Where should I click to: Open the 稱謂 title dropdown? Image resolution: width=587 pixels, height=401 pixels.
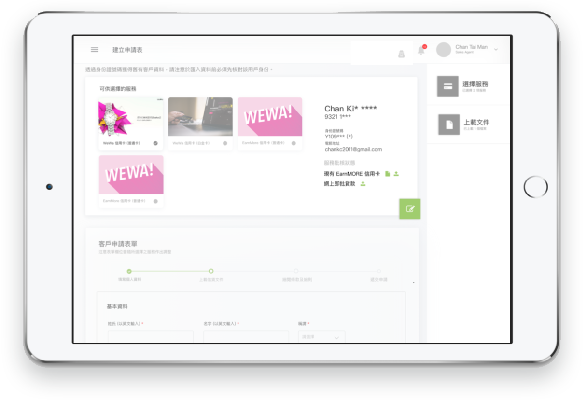point(321,337)
